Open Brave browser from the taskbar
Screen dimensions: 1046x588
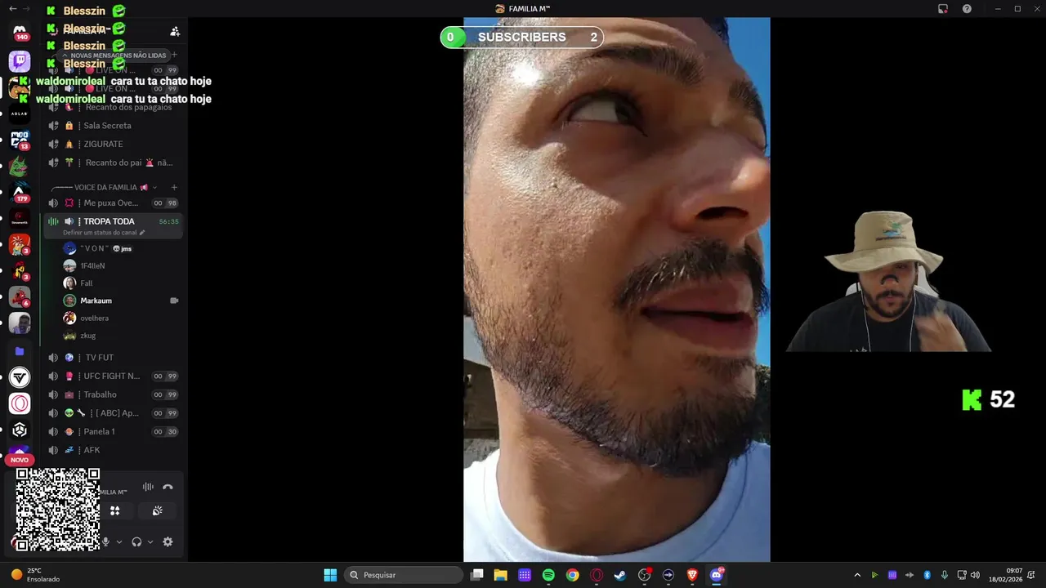[692, 575]
